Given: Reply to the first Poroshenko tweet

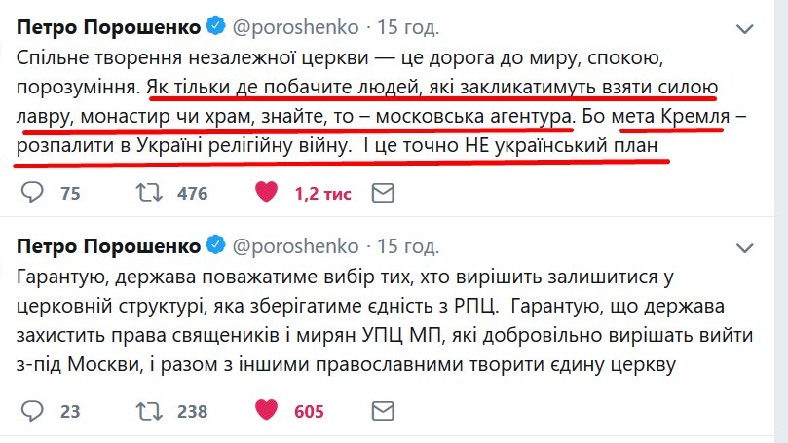Looking at the screenshot, I should 32,193.
